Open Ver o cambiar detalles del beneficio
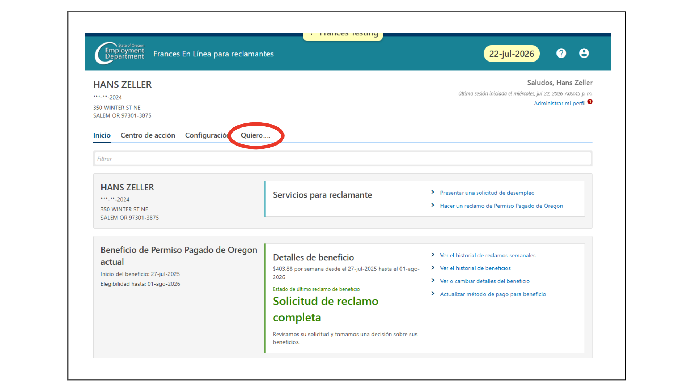 click(485, 281)
